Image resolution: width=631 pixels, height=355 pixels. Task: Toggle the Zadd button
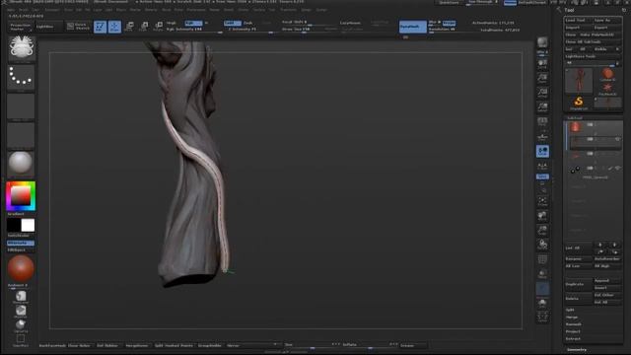[x=233, y=23]
